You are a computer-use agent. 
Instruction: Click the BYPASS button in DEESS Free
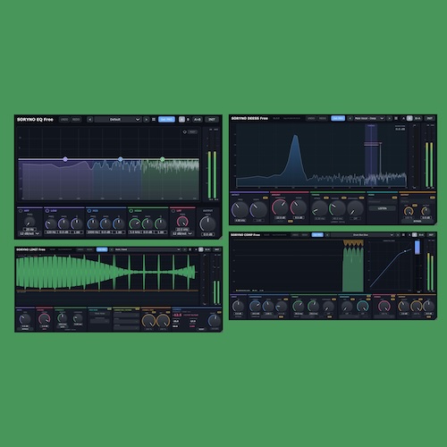[417, 221]
